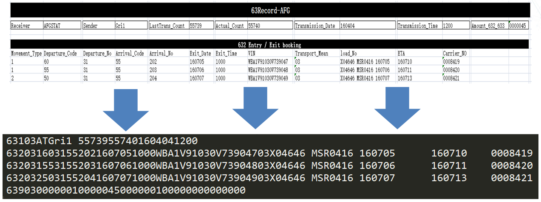
Task: Click Exit_Date cell 160707 in table
Action: click(x=201, y=78)
